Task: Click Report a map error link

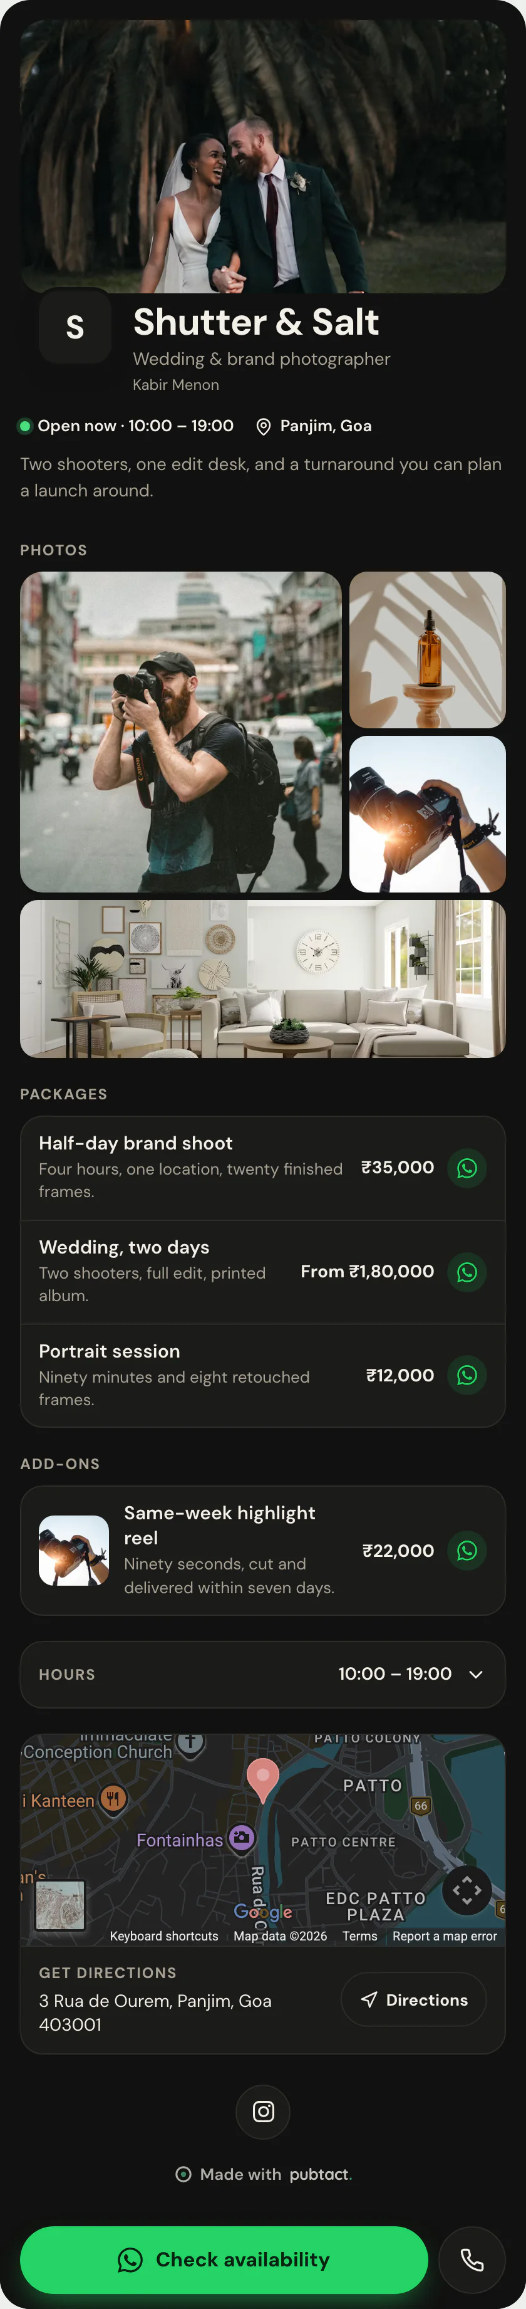Action: [445, 1936]
